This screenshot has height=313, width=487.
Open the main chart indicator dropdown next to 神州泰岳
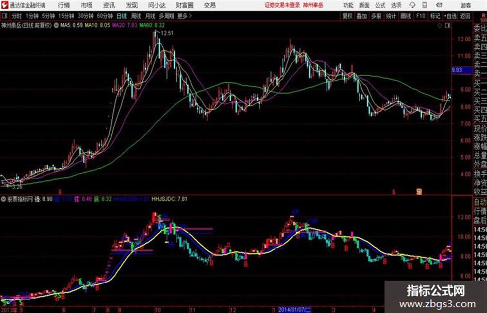point(56,25)
